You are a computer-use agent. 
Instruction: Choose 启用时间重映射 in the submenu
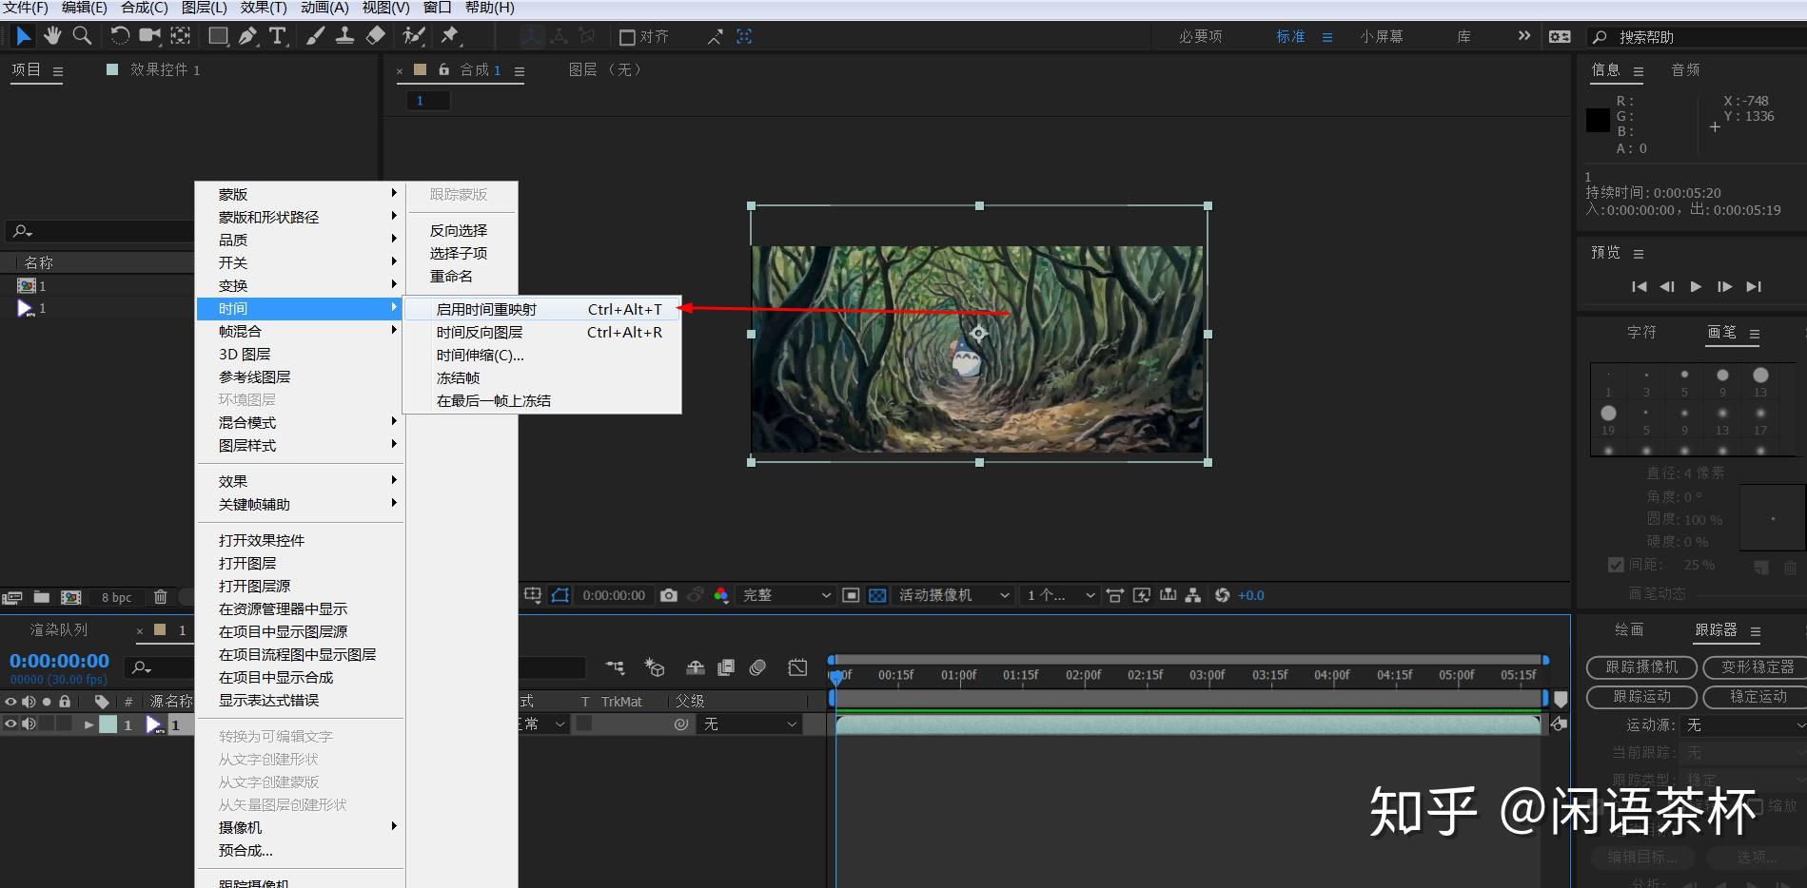[x=543, y=309]
